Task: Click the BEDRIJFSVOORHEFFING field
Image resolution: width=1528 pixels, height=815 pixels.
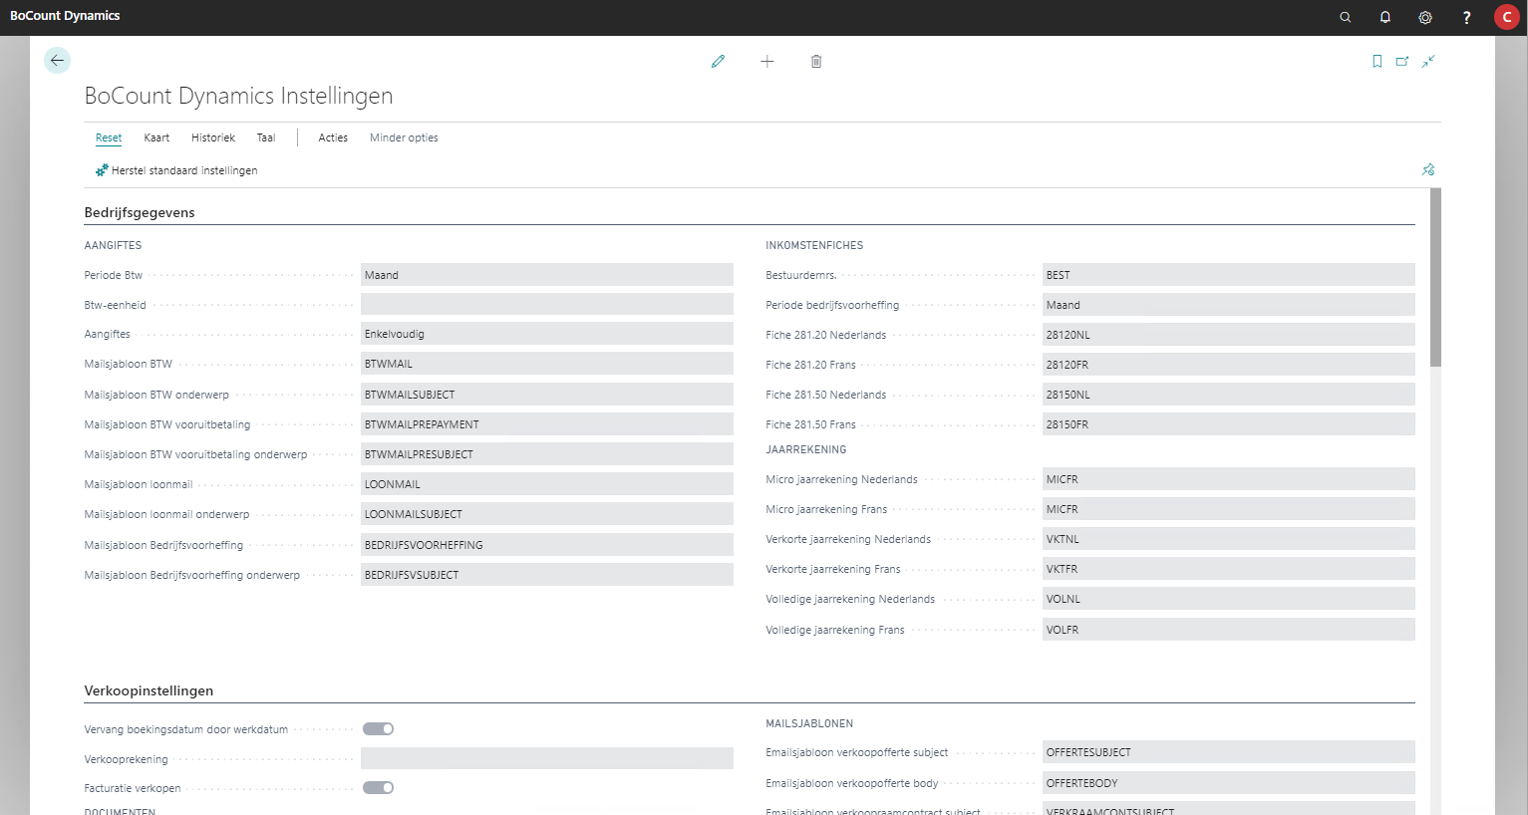Action: click(x=547, y=545)
